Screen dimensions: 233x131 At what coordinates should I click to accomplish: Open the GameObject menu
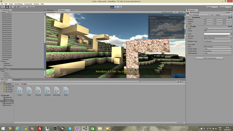[19, 4]
